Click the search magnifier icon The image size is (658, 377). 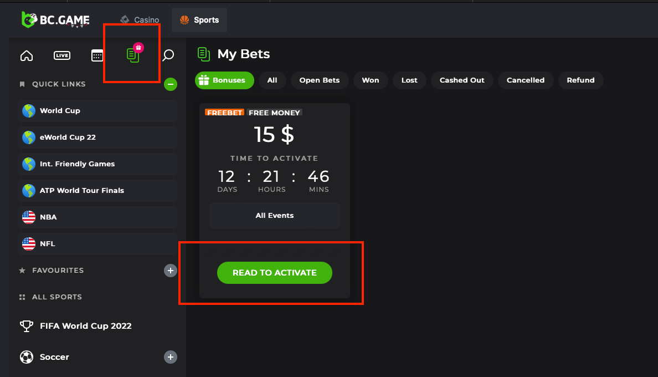pos(168,55)
